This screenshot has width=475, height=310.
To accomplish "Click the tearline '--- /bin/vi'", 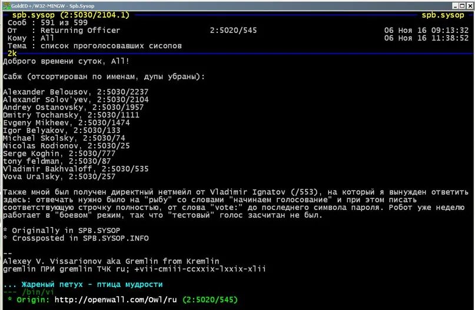I will 28,292.
